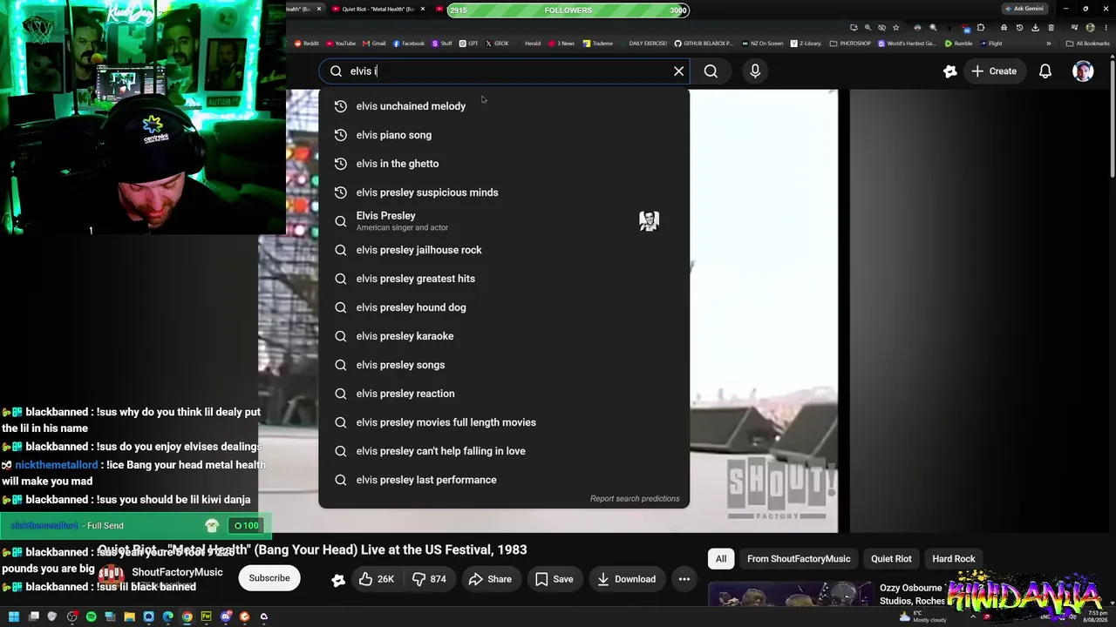Image resolution: width=1116 pixels, height=627 pixels.
Task: Open the PHOTOSHOP bookmarks folder
Action: [850, 44]
